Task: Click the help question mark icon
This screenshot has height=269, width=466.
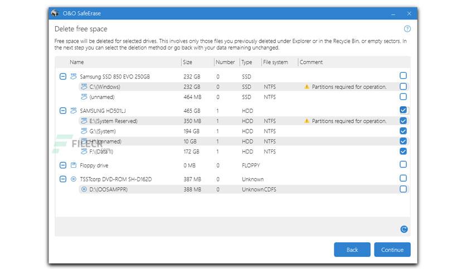Action: point(407,29)
